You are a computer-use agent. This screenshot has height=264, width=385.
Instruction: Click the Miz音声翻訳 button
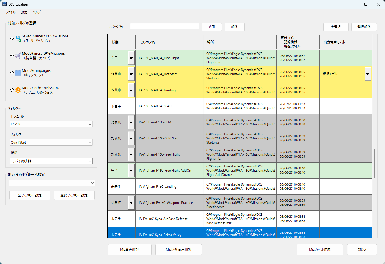[x=130, y=250]
